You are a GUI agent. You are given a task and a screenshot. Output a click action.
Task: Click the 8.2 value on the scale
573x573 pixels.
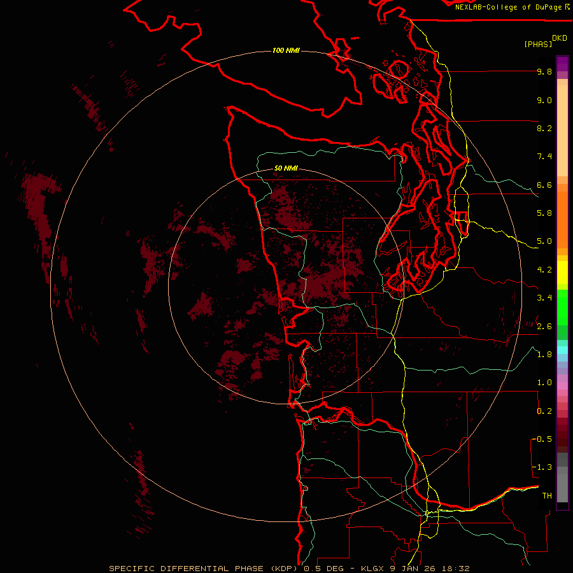point(544,128)
